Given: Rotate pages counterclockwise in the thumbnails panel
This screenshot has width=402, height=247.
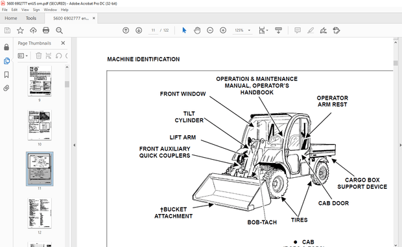Looking at the screenshot, I should tap(59, 56).
